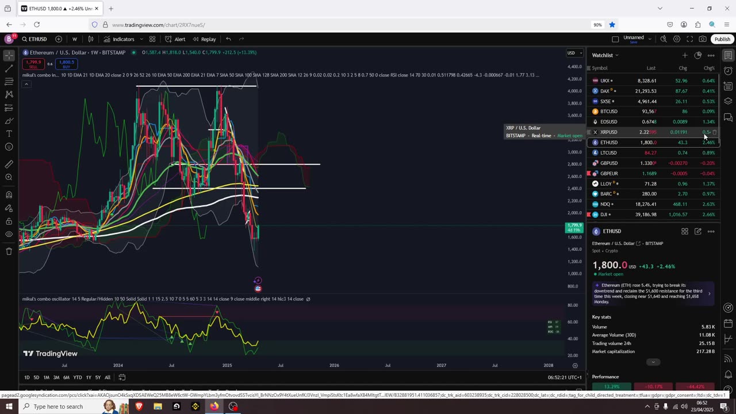The width and height of the screenshot is (736, 414).
Task: Select GBPUSD row in watchlist
Action: tap(653, 163)
